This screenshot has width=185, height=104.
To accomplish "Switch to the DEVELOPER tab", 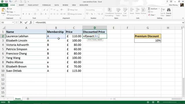I will (84, 5).
